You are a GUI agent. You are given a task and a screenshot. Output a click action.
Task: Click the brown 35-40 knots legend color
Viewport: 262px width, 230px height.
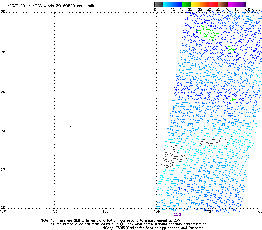(223, 4)
